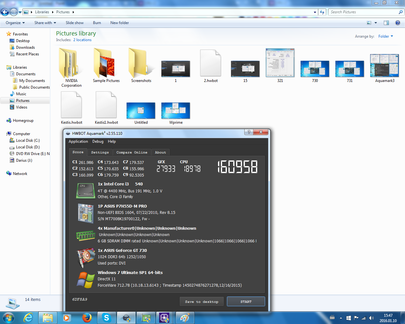
Task: Expand the Libraries breadcrumb arrow
Action: click(53, 12)
